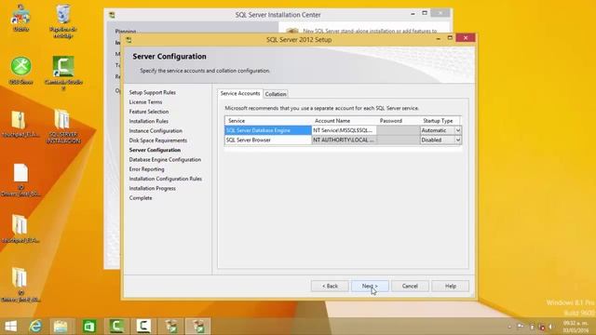Viewport: 596px width, 335px height.
Task: Click the NT AUTHORITY\LOCAL account name cell
Action: click(x=344, y=140)
